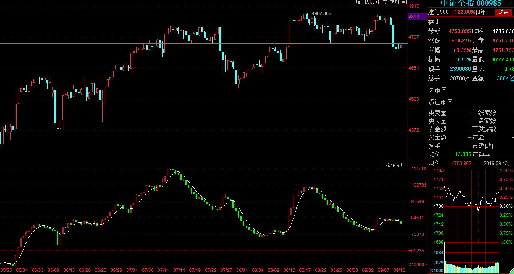The height and width of the screenshot is (274, 514).
Task: Click the 预测 forecast button
Action: coord(394,2)
